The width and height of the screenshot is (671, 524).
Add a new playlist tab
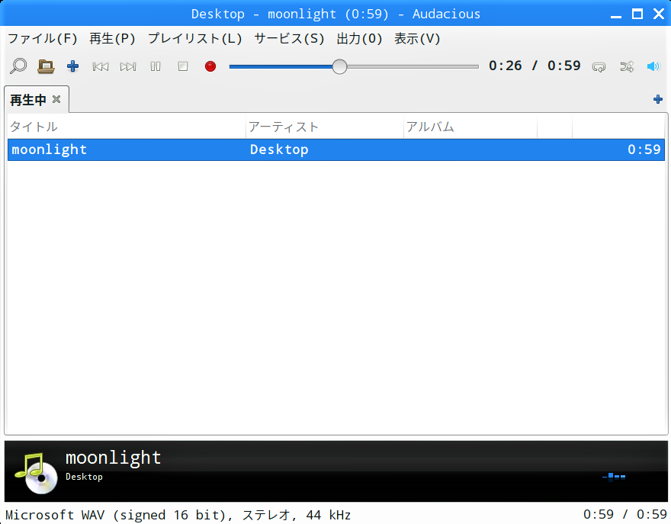(x=658, y=99)
